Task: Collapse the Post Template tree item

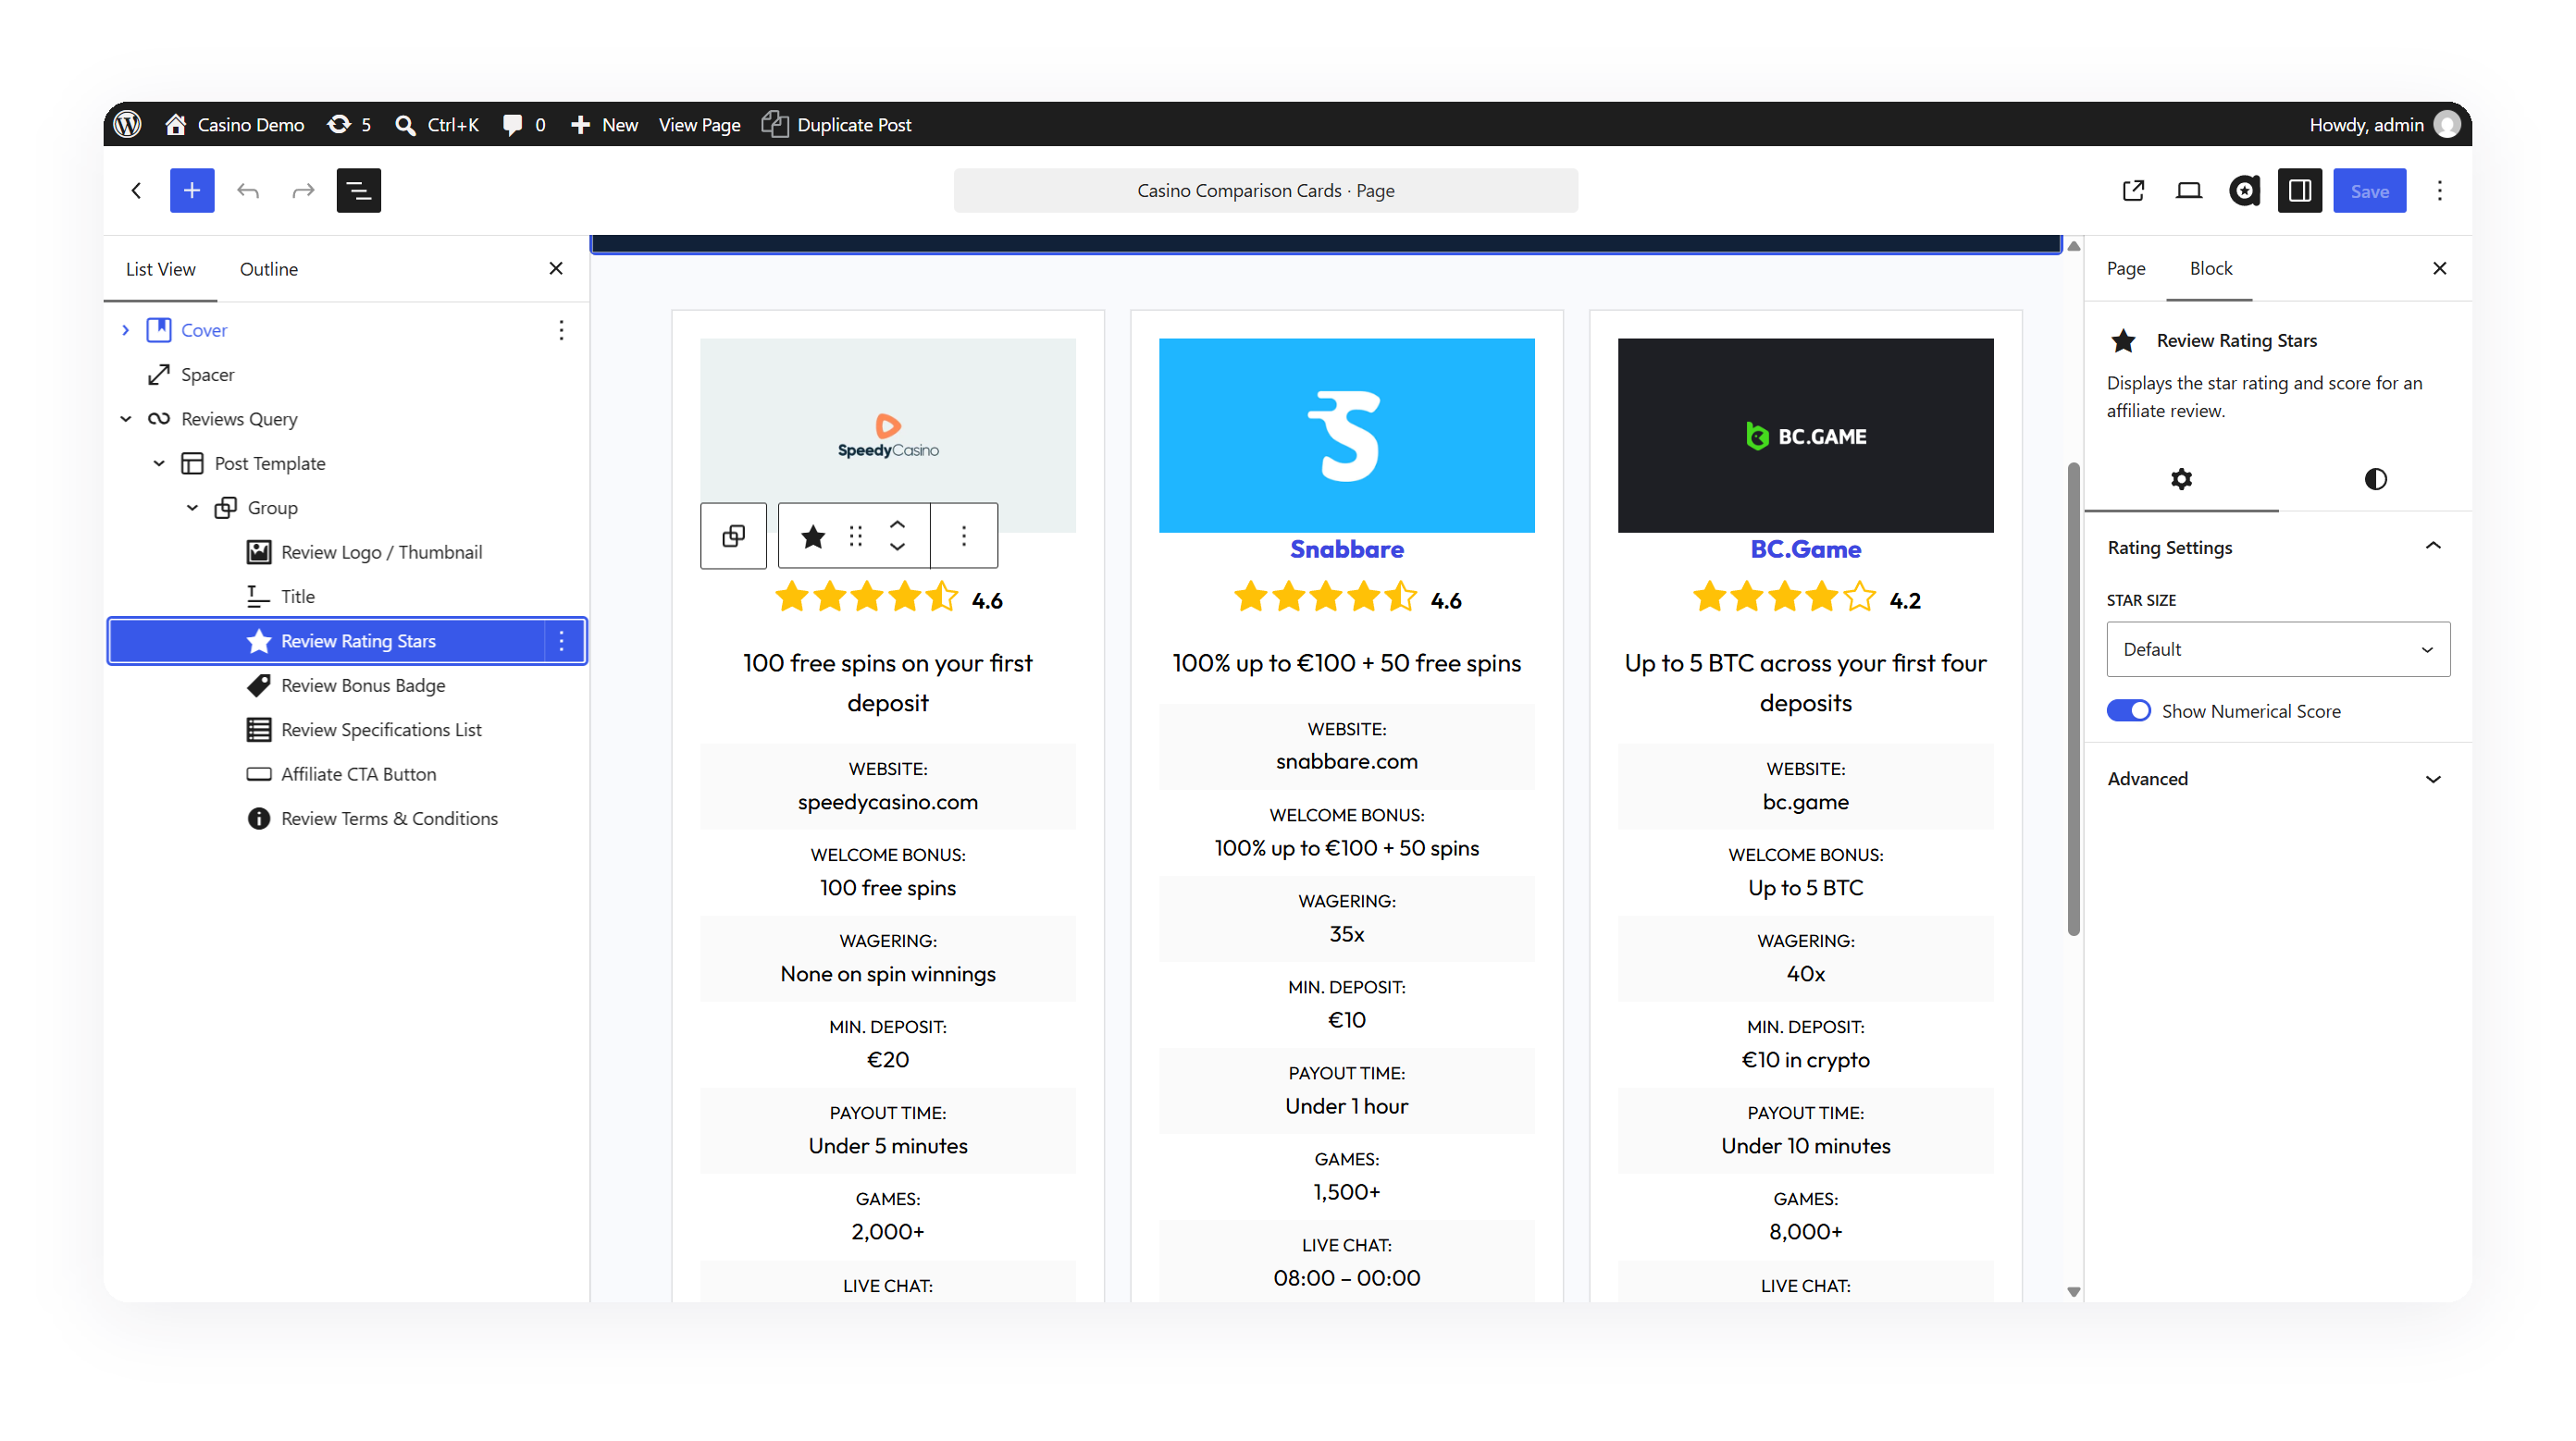Action: [159, 462]
